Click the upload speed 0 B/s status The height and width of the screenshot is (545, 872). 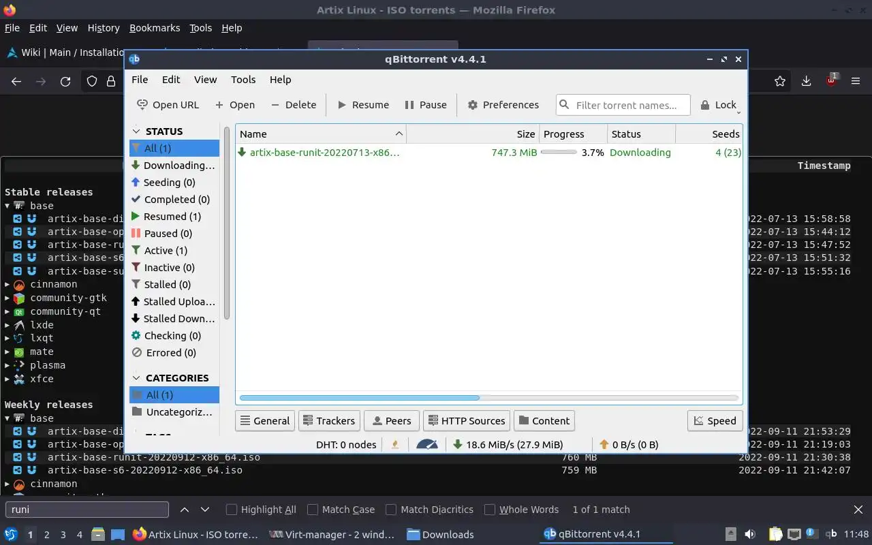point(629,445)
